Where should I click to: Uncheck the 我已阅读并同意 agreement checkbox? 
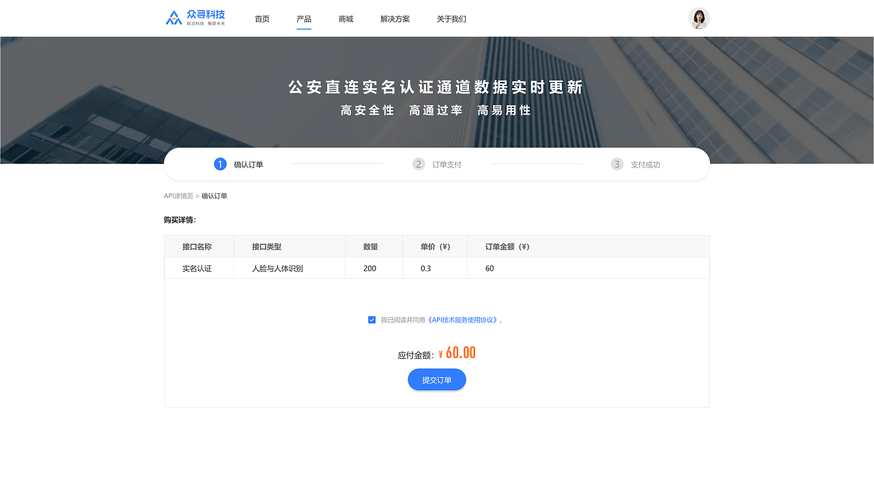tap(371, 319)
